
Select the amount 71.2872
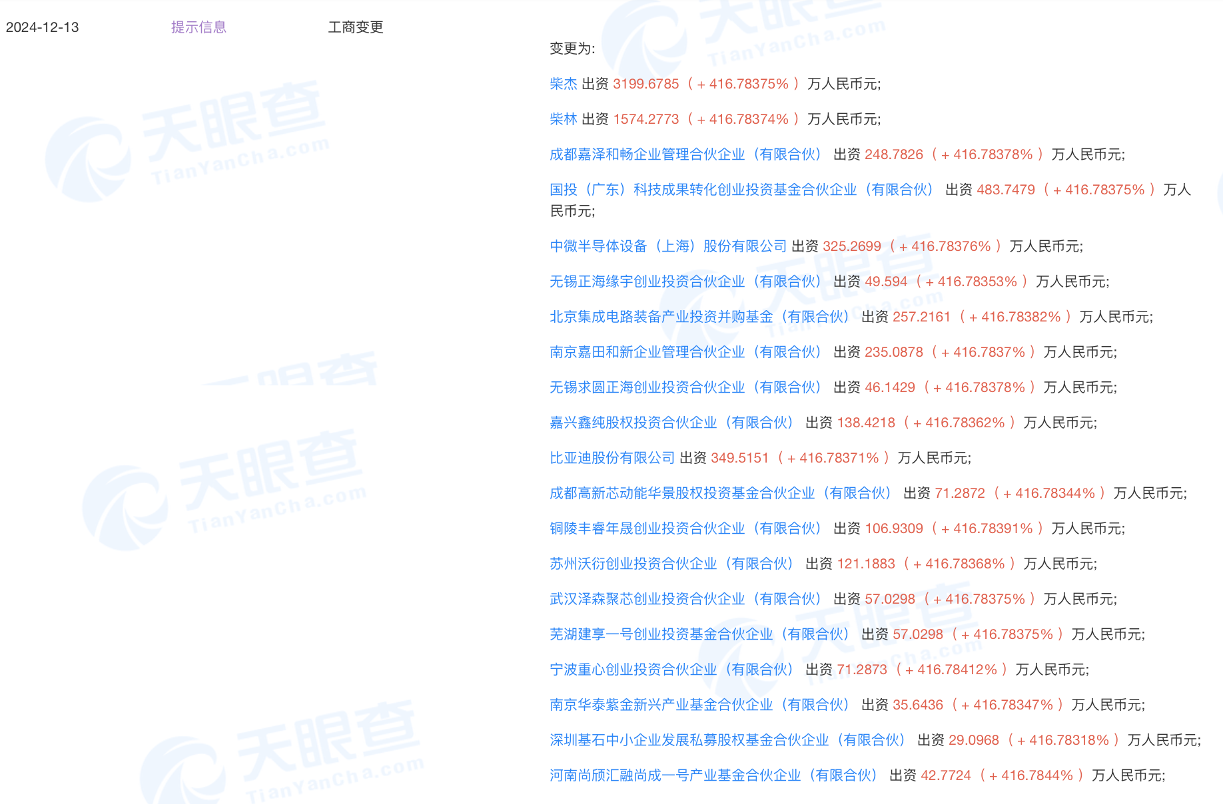pyautogui.click(x=960, y=493)
